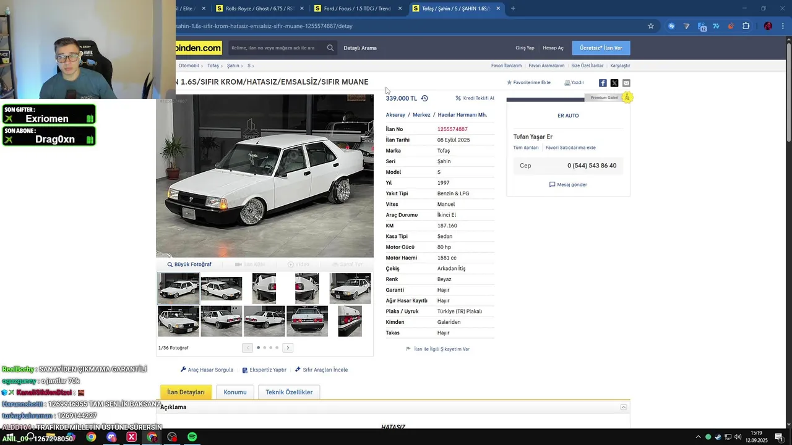Viewport: 792px width, 445px height.
Task: Close the Ford / Focus tab
Action: (400, 9)
